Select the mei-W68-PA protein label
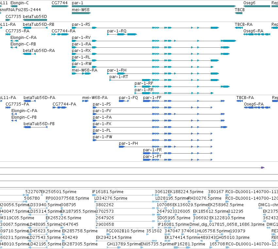Screen dimensions: 278x249 pos(95,98)
